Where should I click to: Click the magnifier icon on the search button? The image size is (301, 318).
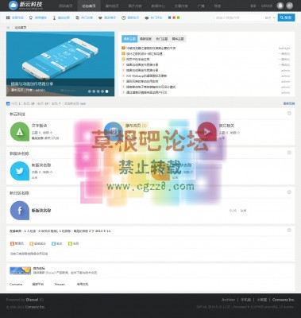click(x=282, y=17)
